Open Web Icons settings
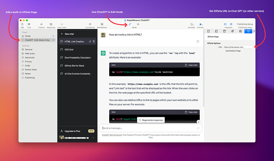 30,54
